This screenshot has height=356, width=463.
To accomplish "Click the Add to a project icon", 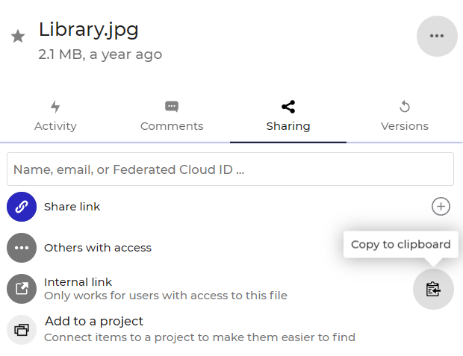I will (x=22, y=329).
